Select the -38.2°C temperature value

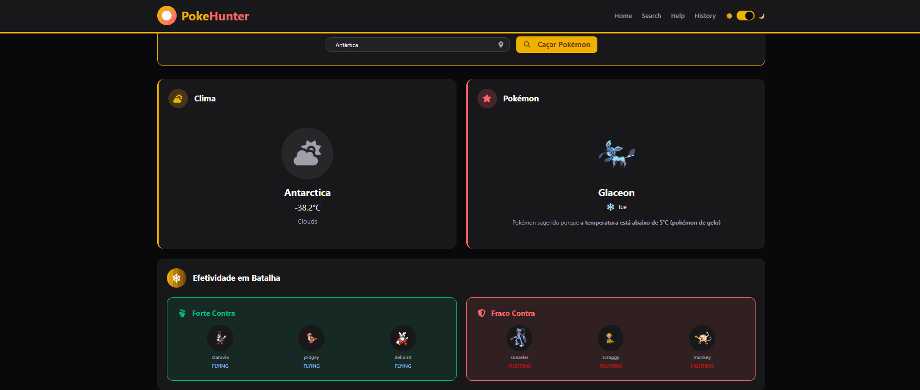pos(307,208)
